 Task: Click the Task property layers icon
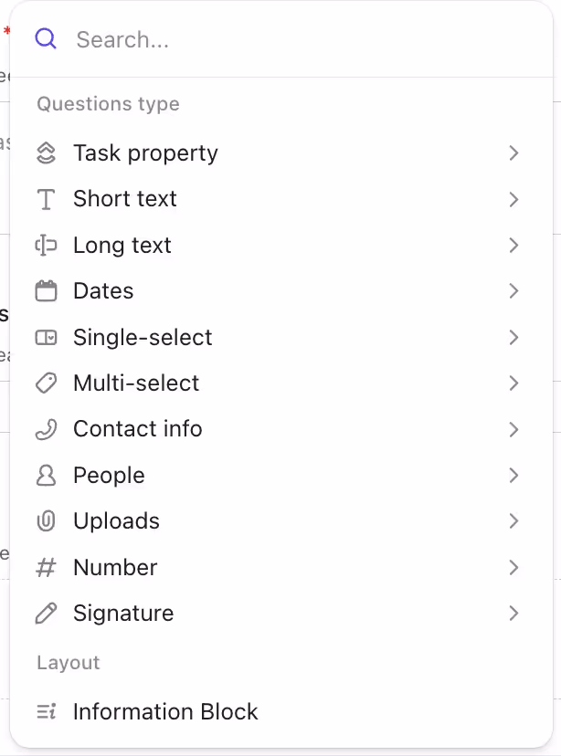[x=46, y=152]
